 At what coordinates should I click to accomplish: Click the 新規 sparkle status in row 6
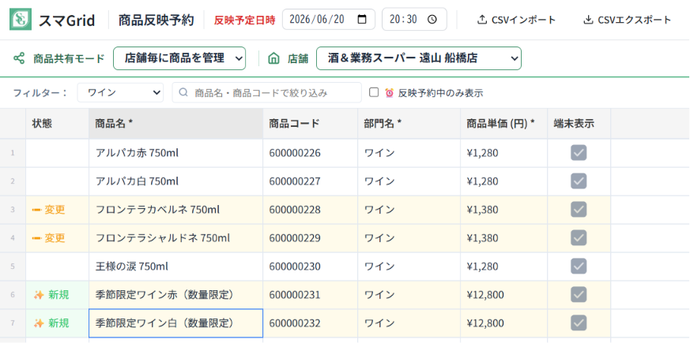(51, 295)
